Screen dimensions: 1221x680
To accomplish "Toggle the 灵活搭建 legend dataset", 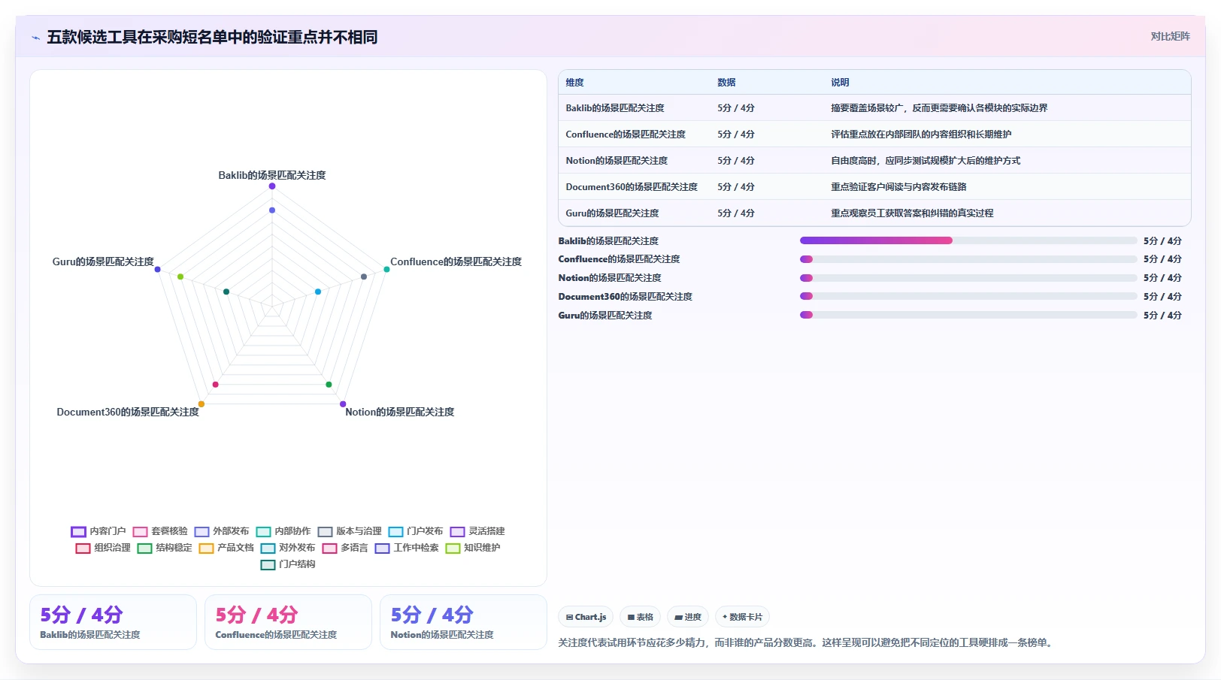I will tap(477, 531).
